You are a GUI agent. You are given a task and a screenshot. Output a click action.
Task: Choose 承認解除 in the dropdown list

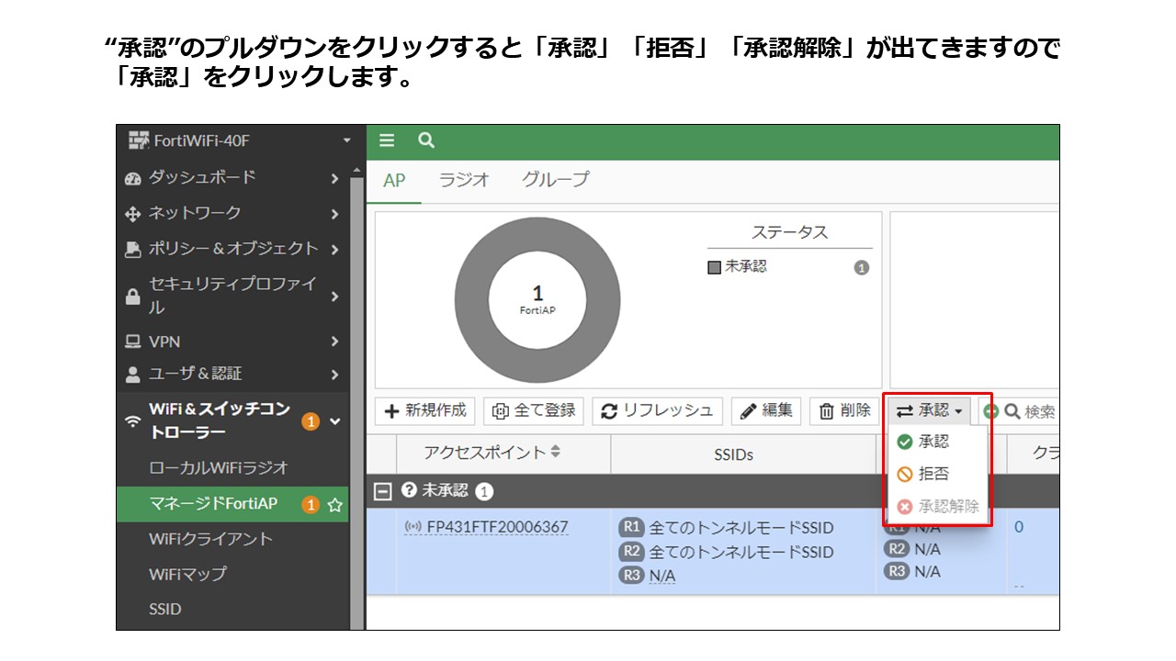(936, 507)
